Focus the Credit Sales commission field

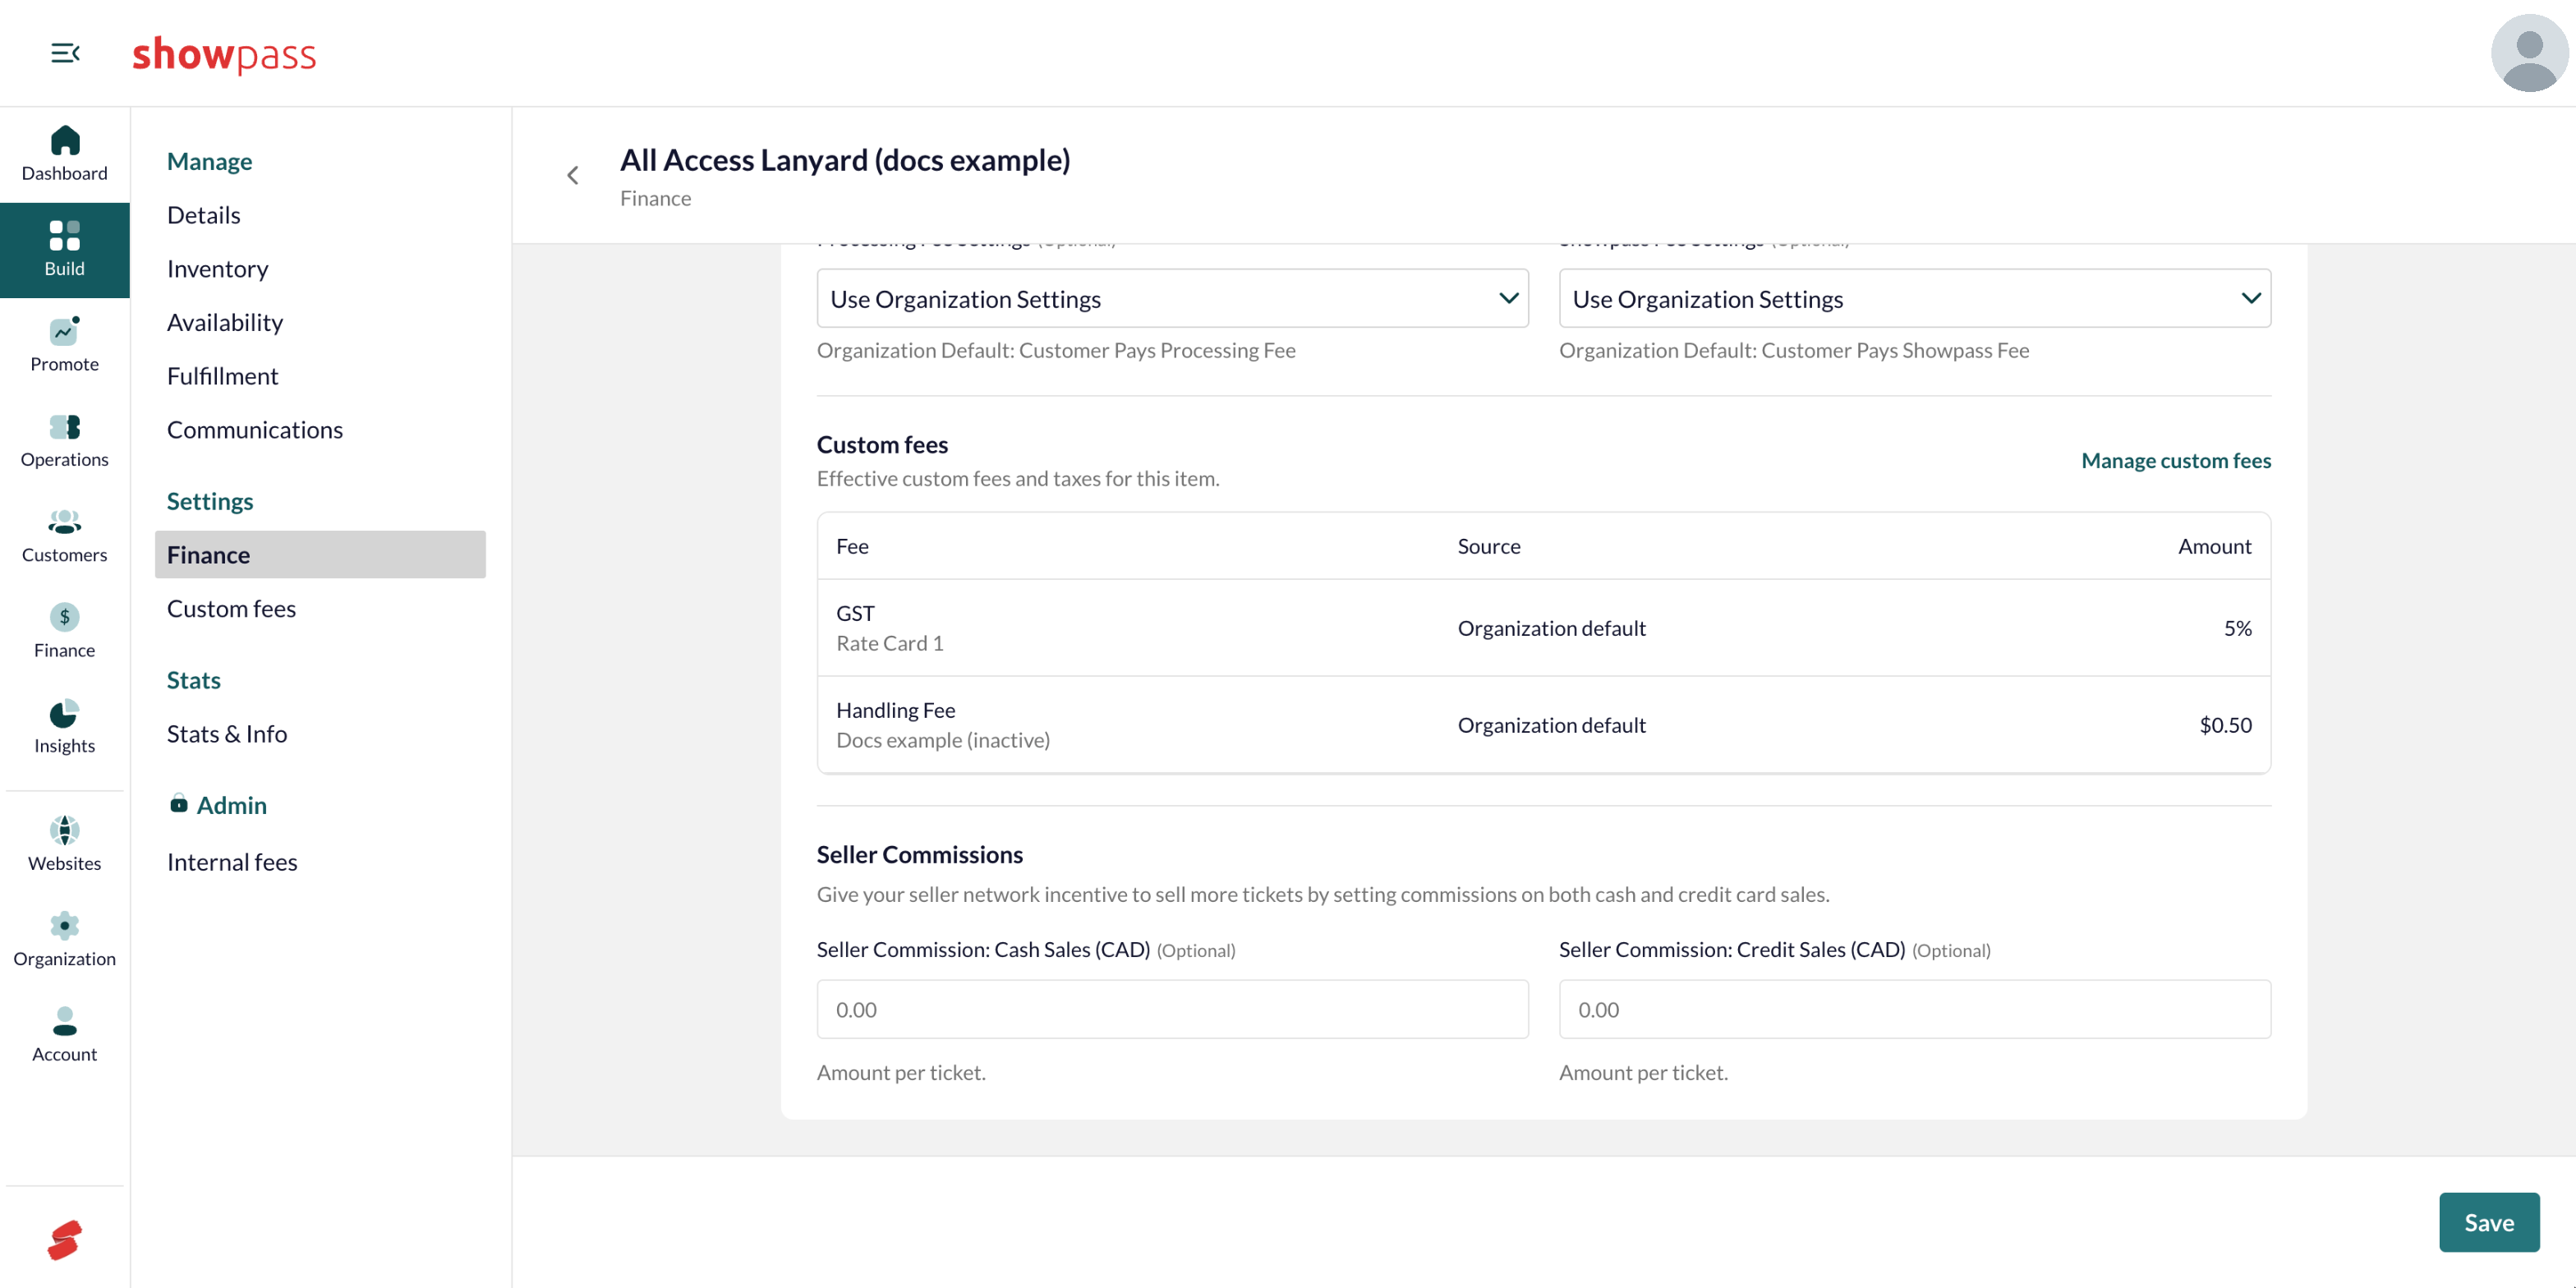coord(1914,1009)
